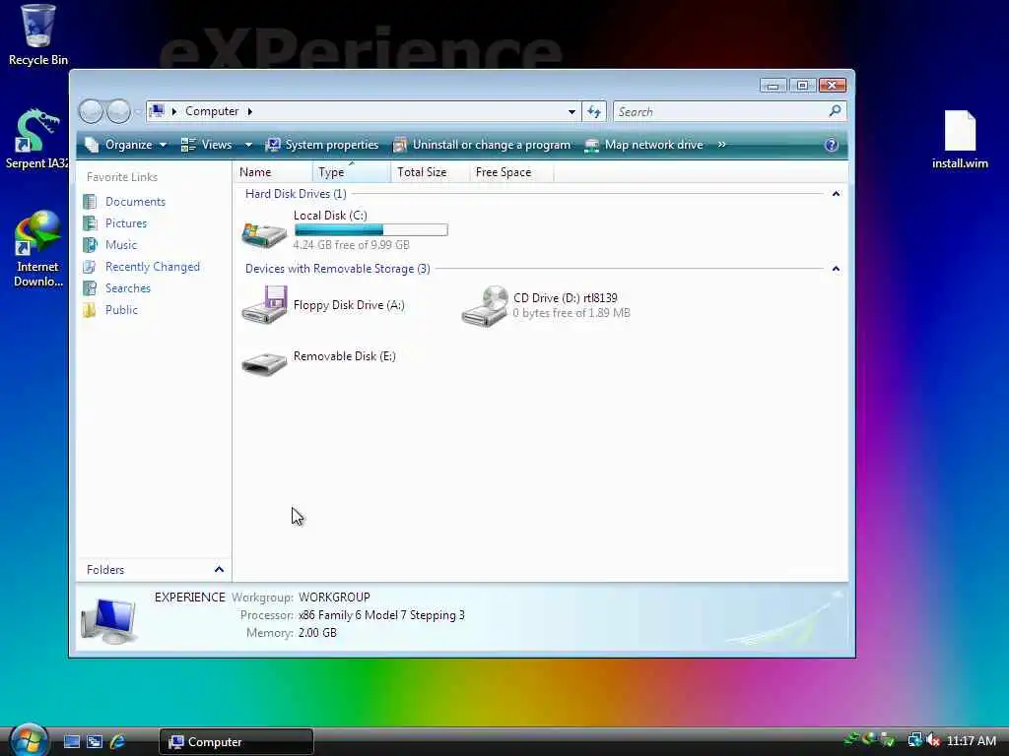This screenshot has width=1009, height=756.
Task: Click the Back navigation button
Action: [x=91, y=111]
